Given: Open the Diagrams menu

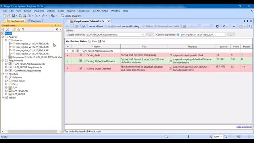Looking at the screenshot, I should (x=39, y=11).
